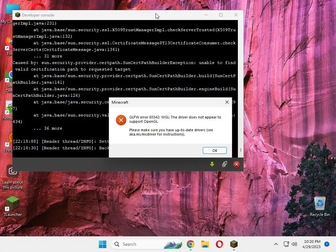Show hidden system tray icons
336x252 pixels.
[276, 244]
